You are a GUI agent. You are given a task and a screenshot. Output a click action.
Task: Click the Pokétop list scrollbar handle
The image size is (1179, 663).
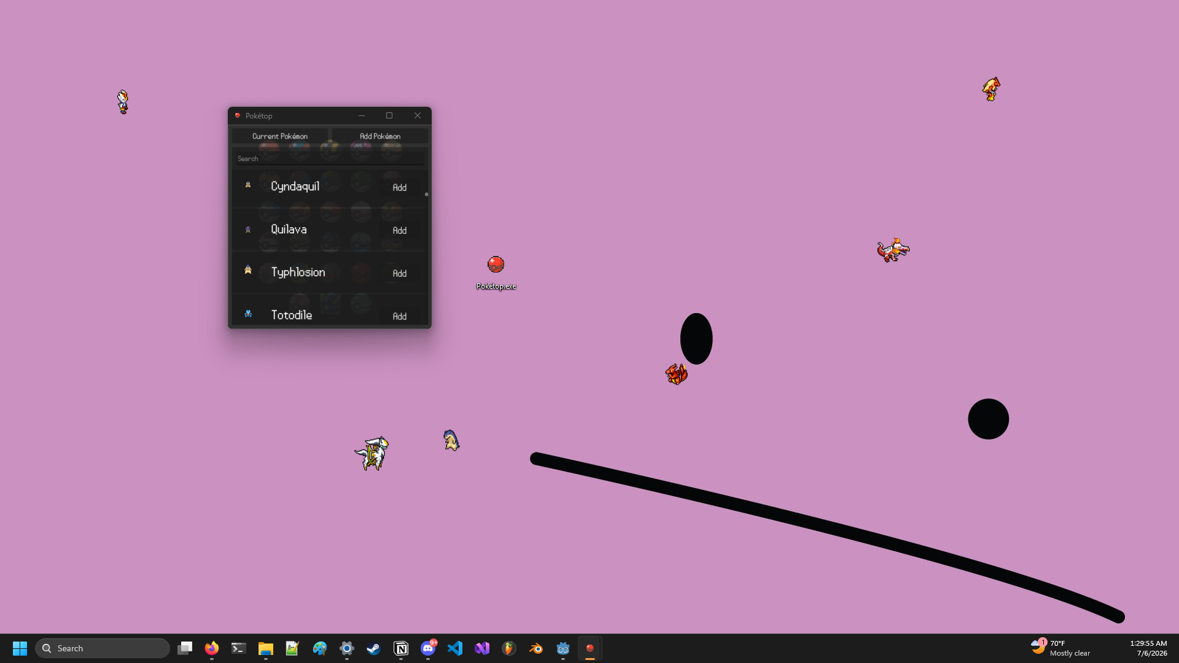426,194
